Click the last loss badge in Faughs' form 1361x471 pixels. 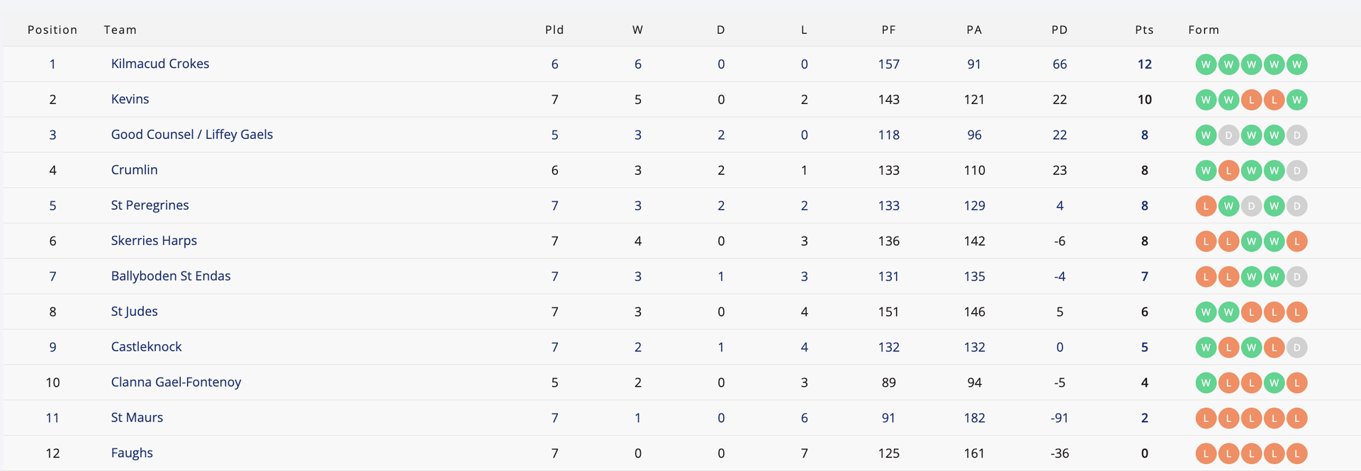(1296, 454)
